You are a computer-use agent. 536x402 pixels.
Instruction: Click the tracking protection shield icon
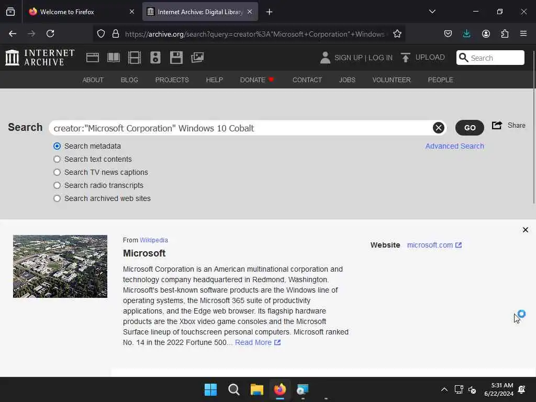coord(101,33)
